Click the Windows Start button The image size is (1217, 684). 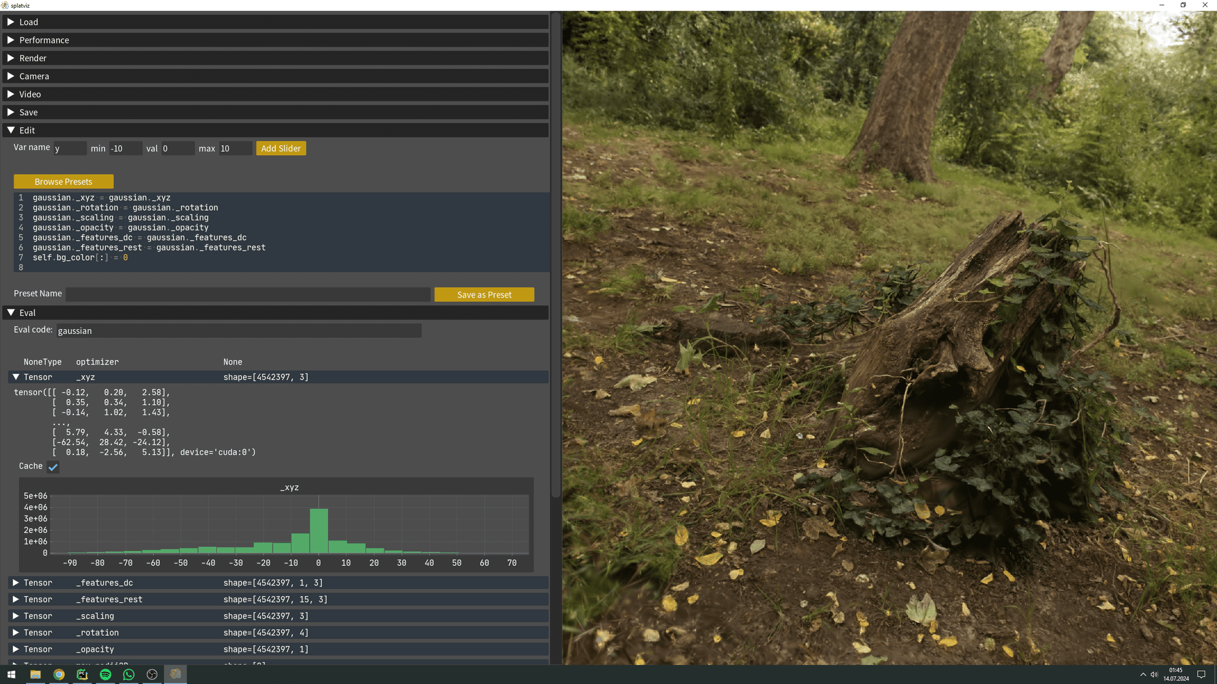pyautogui.click(x=11, y=674)
